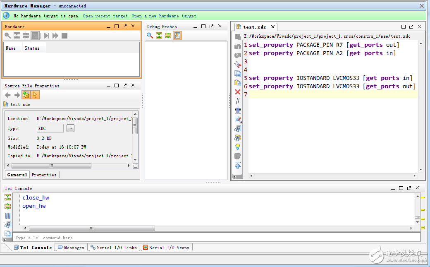This screenshot has height=267, width=430.
Task: Toggle the gear icon in Source File Properties
Action: 26,95
